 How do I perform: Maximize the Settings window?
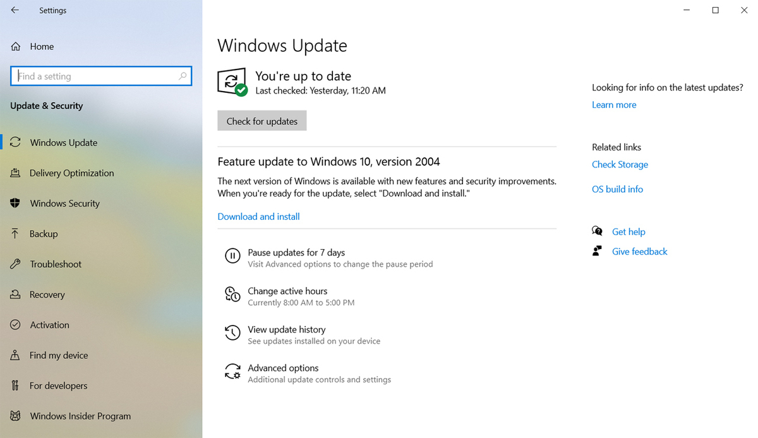[716, 10]
